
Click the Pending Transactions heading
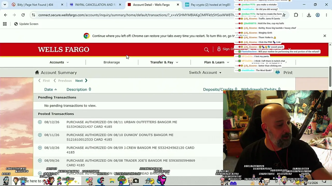click(x=57, y=97)
